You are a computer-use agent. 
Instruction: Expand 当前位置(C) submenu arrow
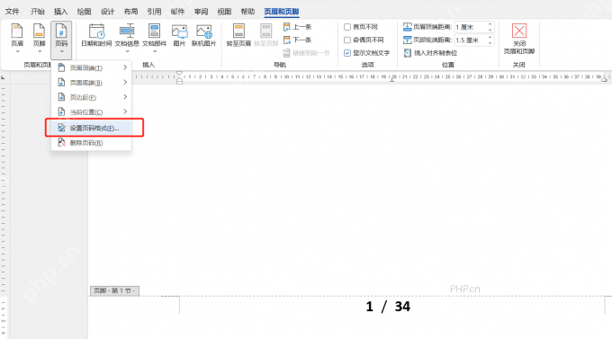tap(125, 112)
